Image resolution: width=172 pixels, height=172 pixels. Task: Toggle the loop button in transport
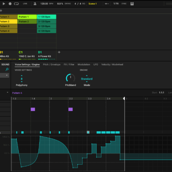coord(16,4)
